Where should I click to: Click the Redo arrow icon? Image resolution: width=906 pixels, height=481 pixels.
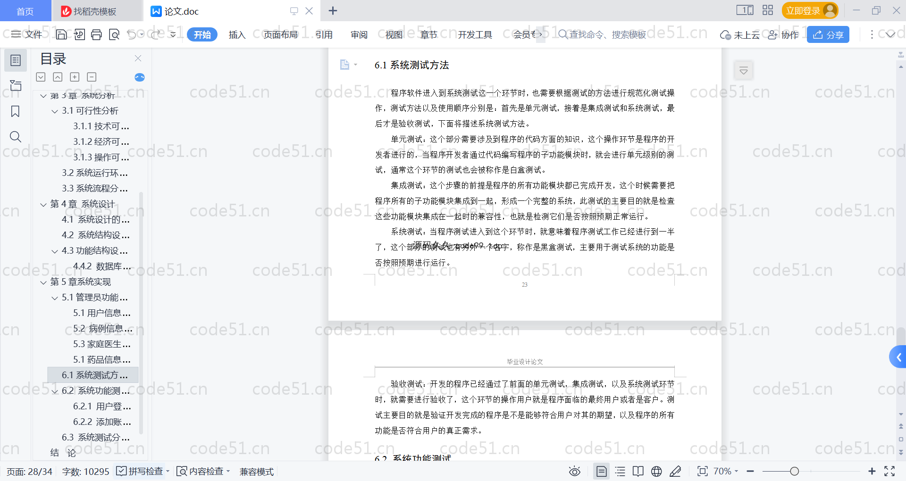click(155, 34)
